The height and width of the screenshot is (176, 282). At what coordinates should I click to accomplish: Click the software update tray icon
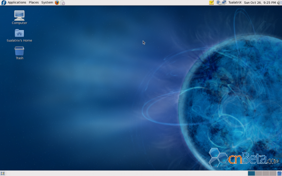coord(219,2)
